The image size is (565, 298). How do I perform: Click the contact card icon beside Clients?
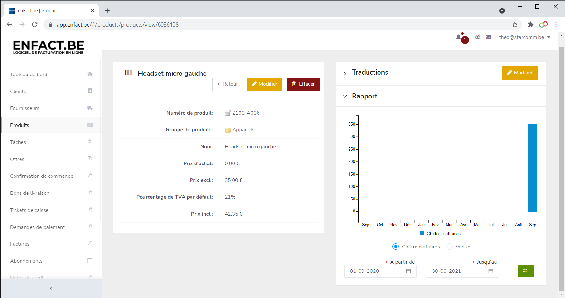click(90, 91)
